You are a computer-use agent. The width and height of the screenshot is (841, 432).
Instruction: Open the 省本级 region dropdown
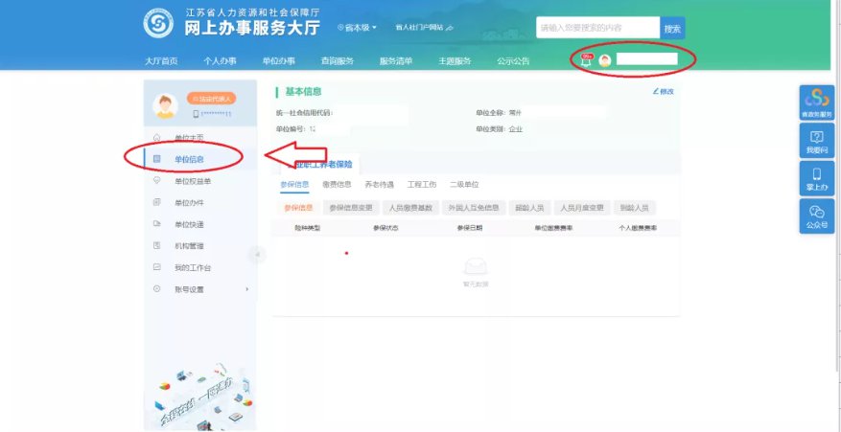coord(358,28)
